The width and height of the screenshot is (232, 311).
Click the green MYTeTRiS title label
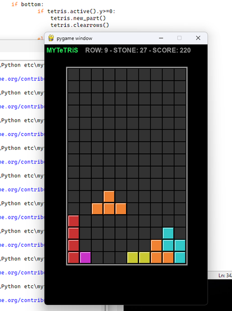click(x=62, y=50)
